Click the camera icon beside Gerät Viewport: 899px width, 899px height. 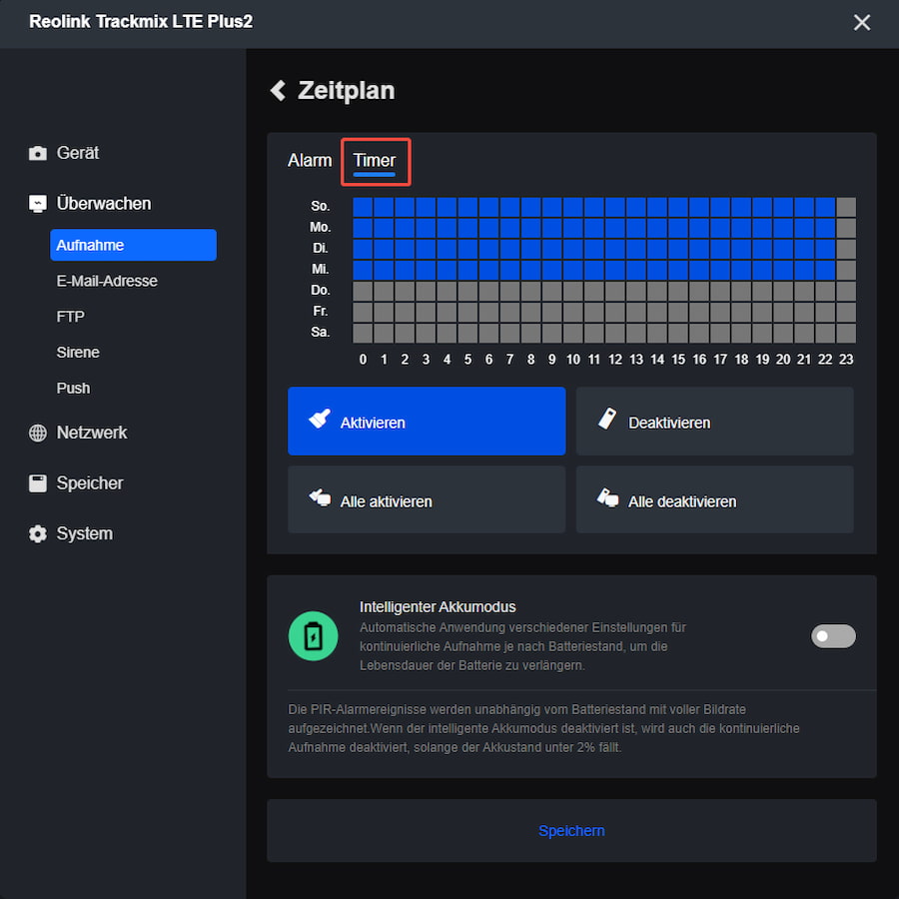pos(38,153)
